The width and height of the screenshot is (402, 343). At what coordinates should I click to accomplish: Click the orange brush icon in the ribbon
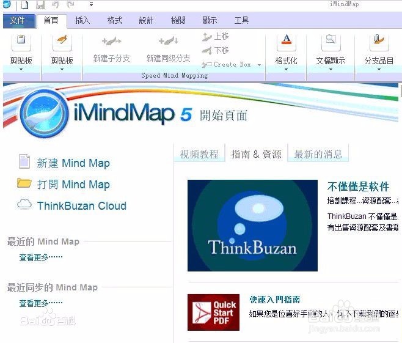click(x=62, y=41)
